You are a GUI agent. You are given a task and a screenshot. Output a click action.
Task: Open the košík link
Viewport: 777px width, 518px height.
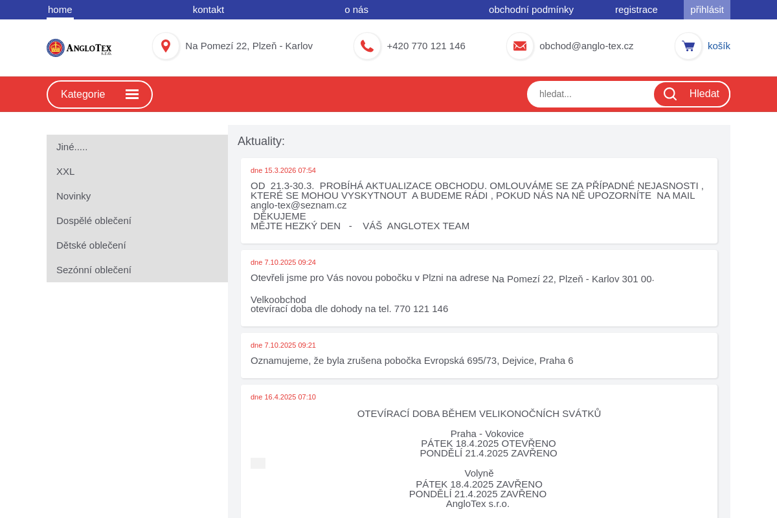pyautogui.click(x=719, y=46)
